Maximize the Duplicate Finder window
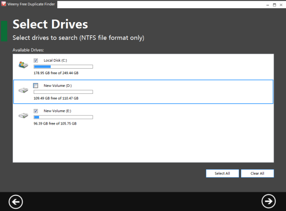The width and height of the screenshot is (286, 211). pyautogui.click(x=274, y=5)
